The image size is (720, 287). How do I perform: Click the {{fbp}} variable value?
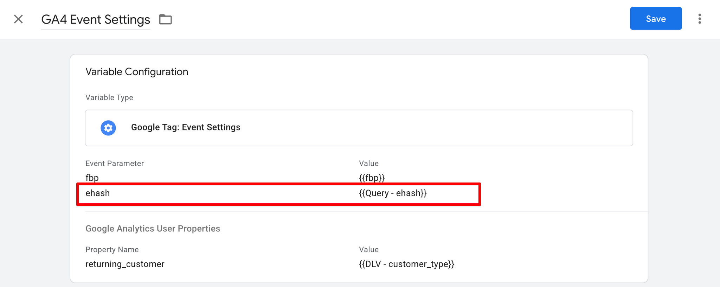point(372,178)
